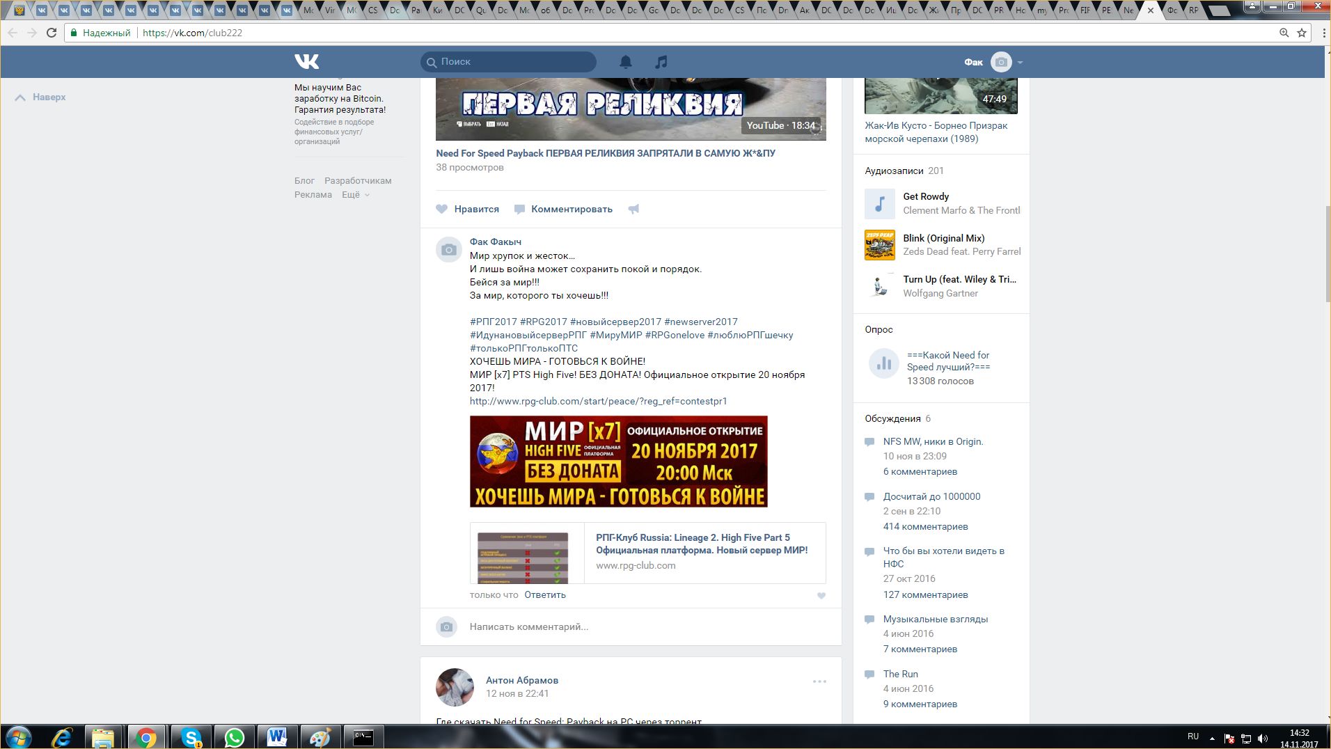This screenshot has width=1331, height=749.
Task: Switch RU language indicator in tray
Action: tap(1193, 736)
